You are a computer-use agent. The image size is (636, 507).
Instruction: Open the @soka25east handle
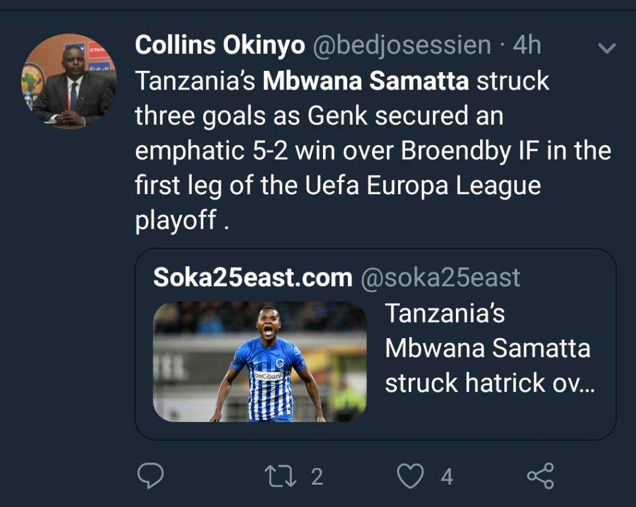coord(440,278)
